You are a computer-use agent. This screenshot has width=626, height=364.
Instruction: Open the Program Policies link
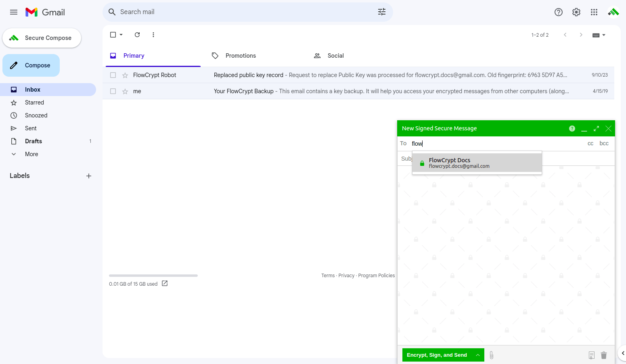[x=376, y=276]
